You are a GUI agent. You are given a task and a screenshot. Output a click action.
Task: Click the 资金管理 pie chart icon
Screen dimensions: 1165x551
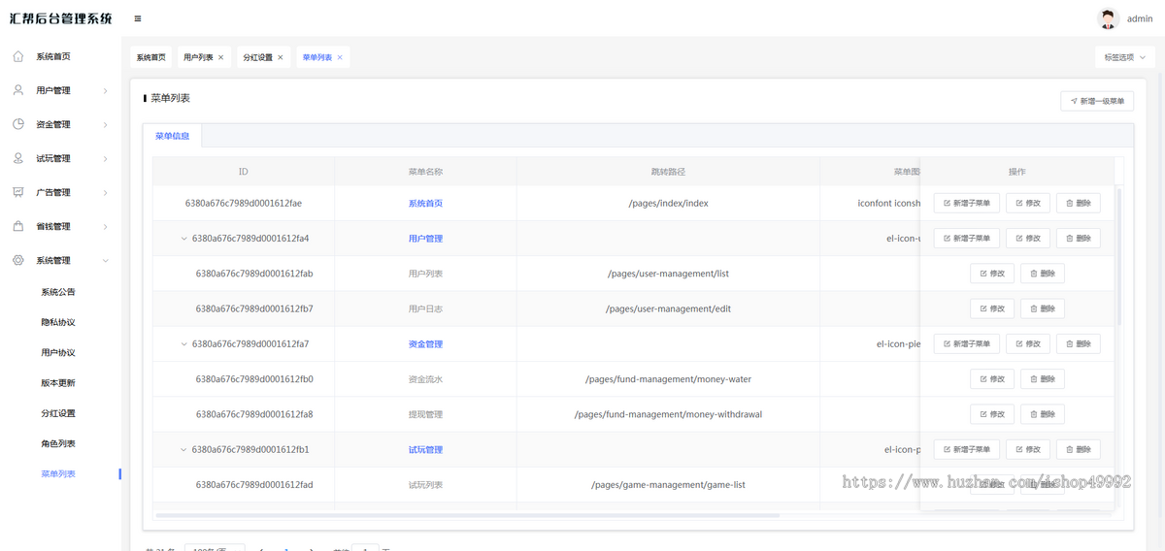(x=18, y=124)
